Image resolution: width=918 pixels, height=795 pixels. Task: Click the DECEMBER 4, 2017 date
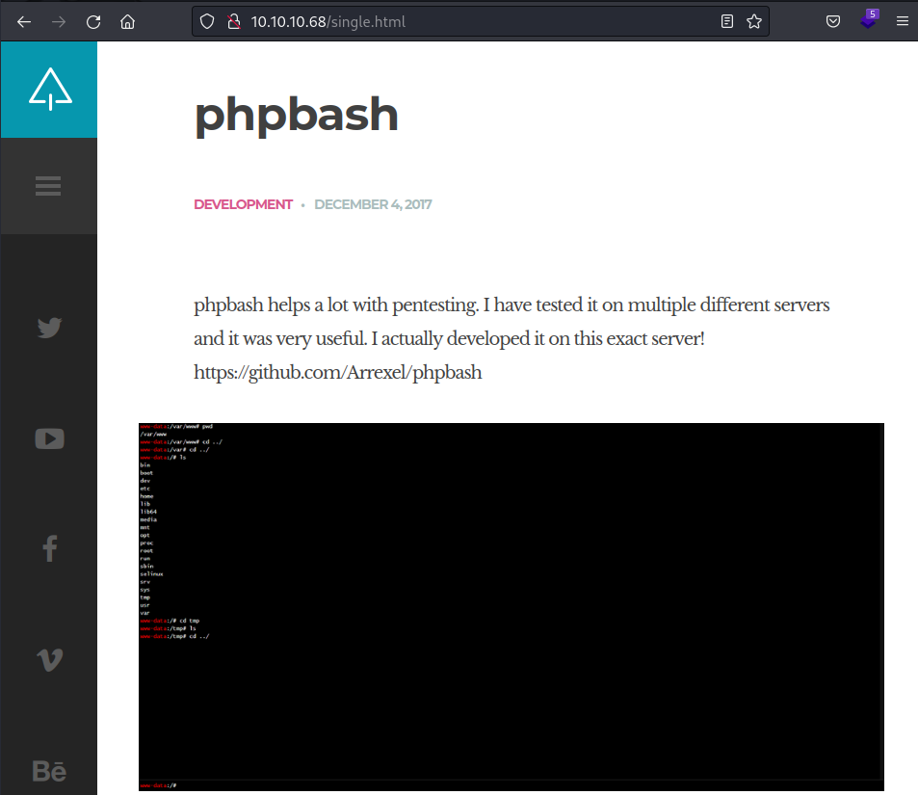[x=373, y=204]
